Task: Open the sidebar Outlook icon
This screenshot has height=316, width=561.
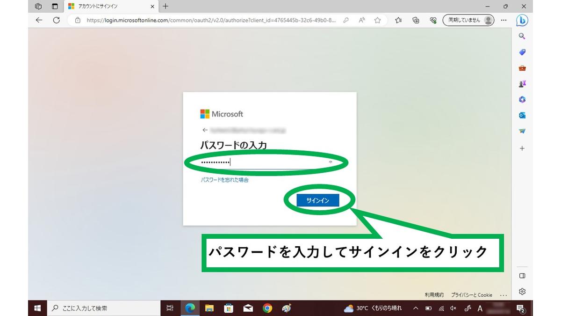Action: click(522, 115)
